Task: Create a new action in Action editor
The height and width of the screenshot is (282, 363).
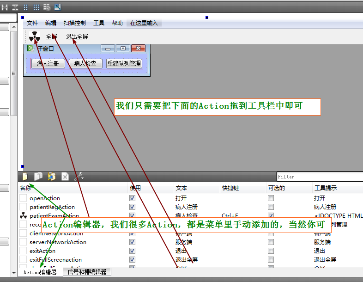Action: [25, 177]
